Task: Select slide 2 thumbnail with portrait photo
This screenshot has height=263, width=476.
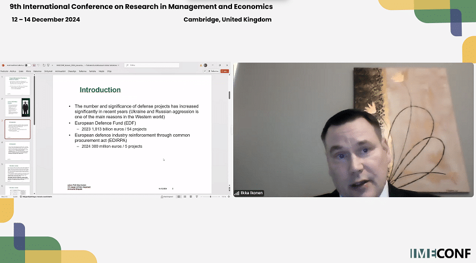Action: [x=18, y=107]
